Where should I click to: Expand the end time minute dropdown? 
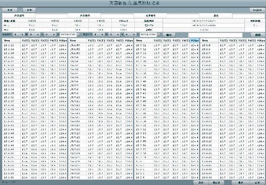[119, 34]
